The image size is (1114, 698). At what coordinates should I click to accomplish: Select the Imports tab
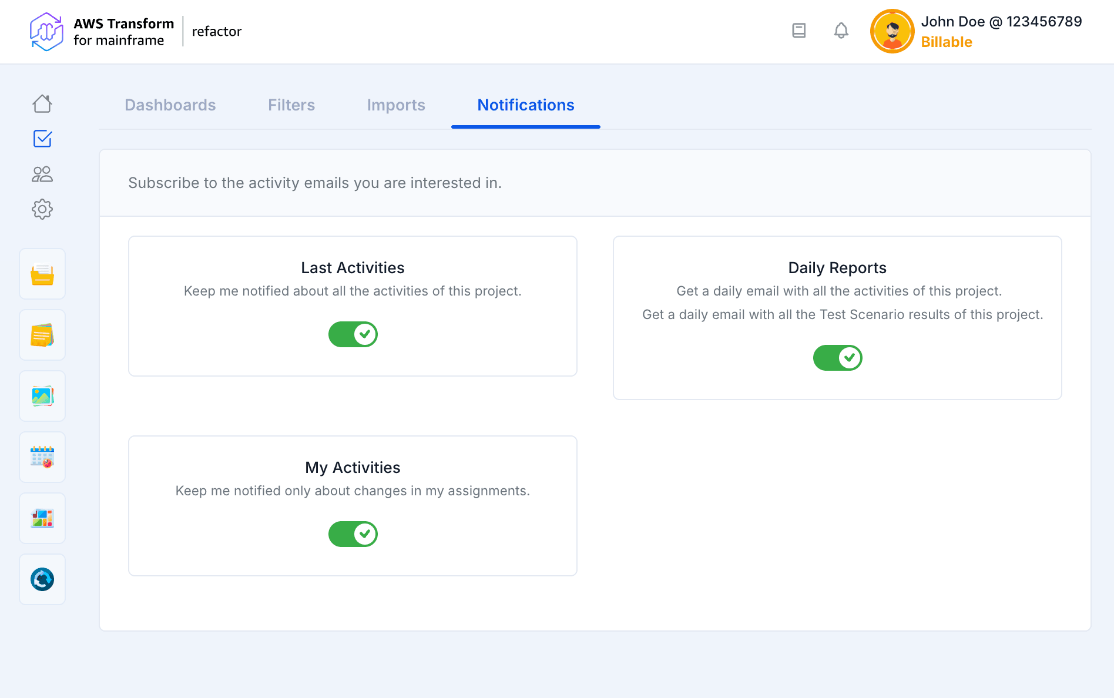pos(396,105)
